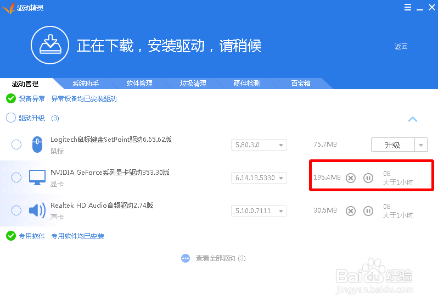Switch to the 硬件检测 tab
Viewport: 438px width, 305px height.
[x=247, y=84]
